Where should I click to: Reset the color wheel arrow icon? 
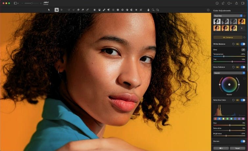(244, 78)
